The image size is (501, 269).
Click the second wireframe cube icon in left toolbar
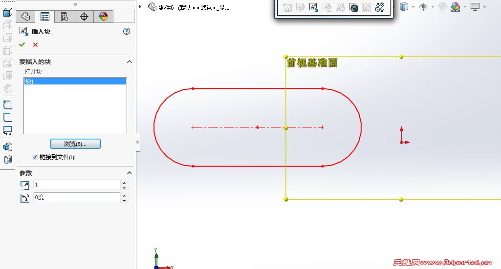[8, 25]
